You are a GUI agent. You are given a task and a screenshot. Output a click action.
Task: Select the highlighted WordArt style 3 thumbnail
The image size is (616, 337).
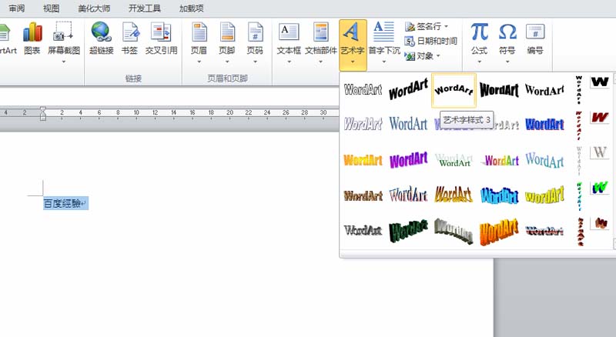pyautogui.click(x=454, y=90)
